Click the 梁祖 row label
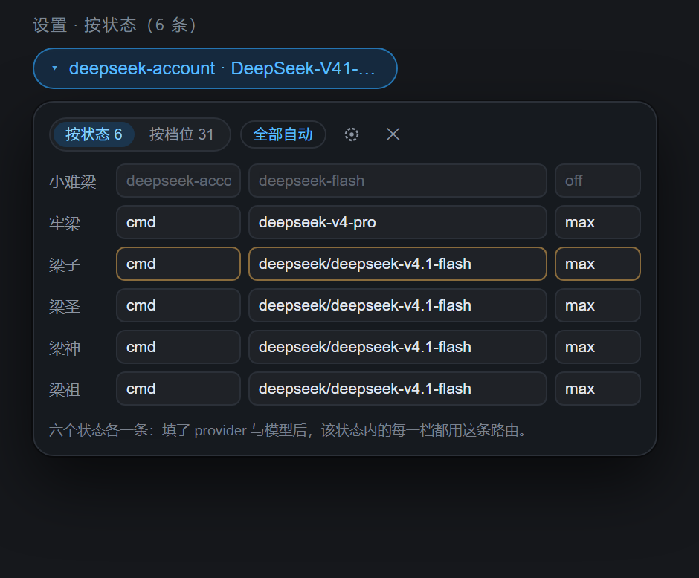 [65, 389]
